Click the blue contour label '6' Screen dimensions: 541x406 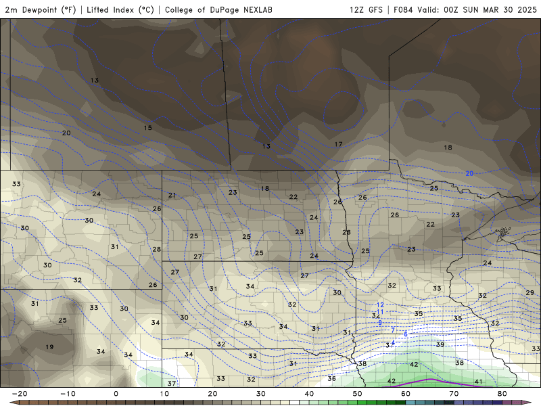point(406,334)
